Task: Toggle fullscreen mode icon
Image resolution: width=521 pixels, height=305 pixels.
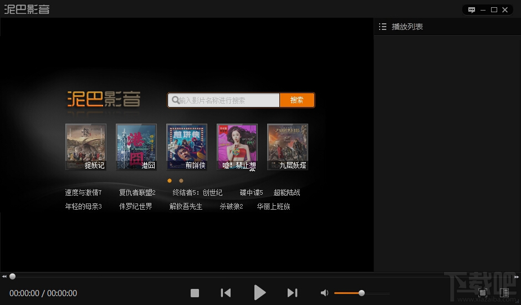Action: [482, 293]
